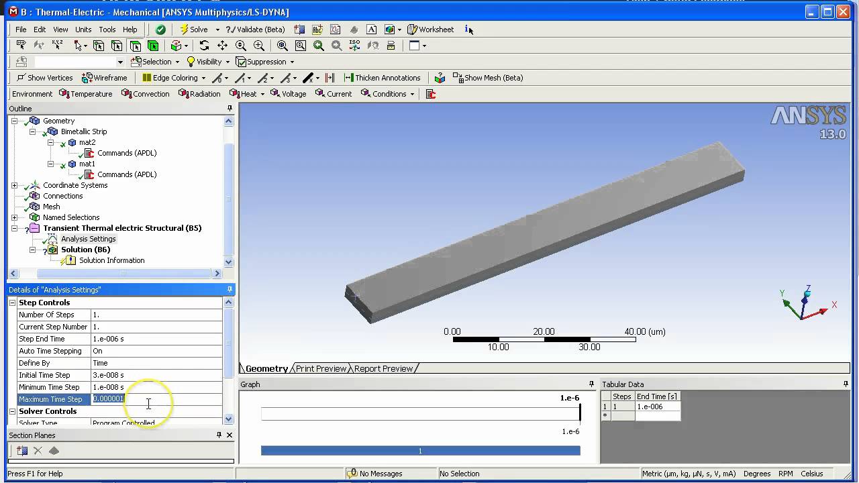
Task: Click the Validate (Beta) button
Action: pyautogui.click(x=256, y=30)
